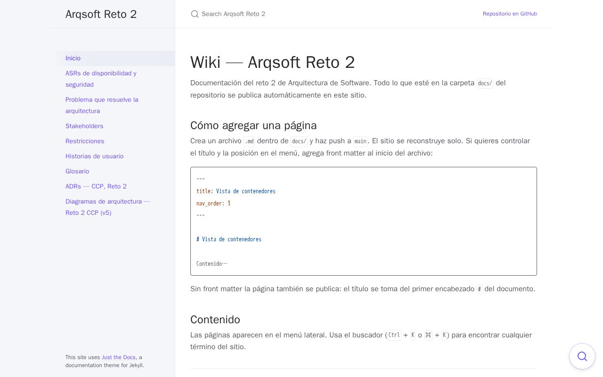Select Inicio in the sidebar menu
This screenshot has height=377, width=603.
(113, 58)
